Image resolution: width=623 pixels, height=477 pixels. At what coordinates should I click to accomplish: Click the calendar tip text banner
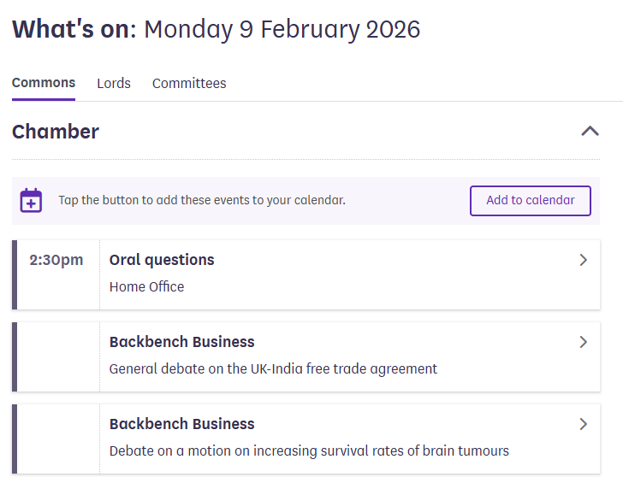[202, 200]
